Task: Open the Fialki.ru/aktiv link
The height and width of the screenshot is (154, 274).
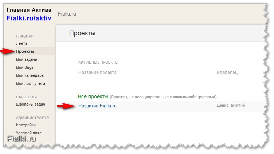Action: [29, 18]
